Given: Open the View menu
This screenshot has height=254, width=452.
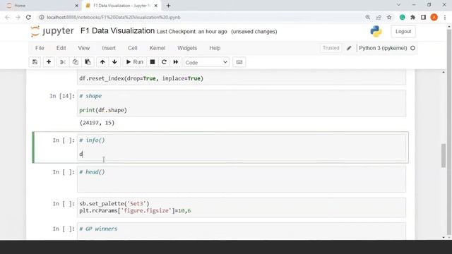Looking at the screenshot, I should tap(84, 48).
